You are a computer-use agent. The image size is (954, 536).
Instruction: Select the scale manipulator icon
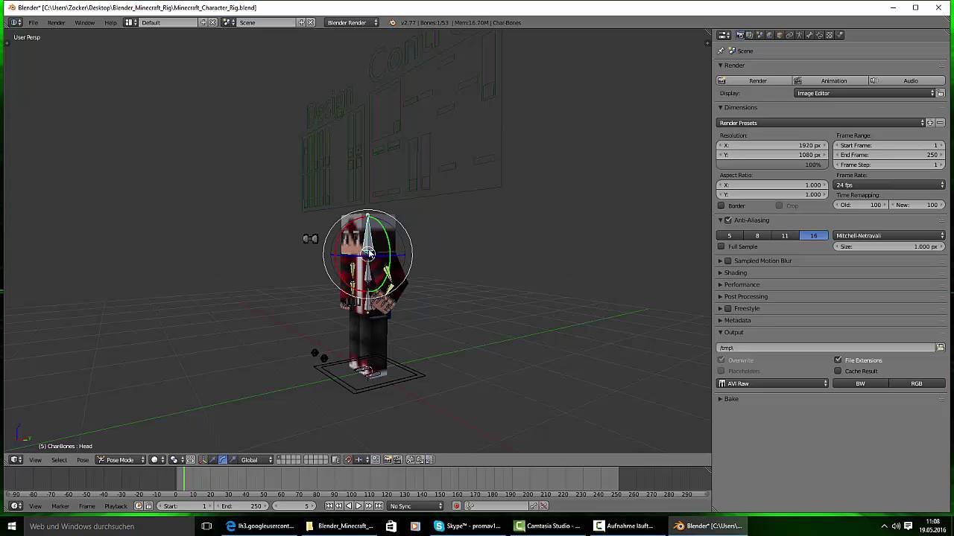coord(233,459)
